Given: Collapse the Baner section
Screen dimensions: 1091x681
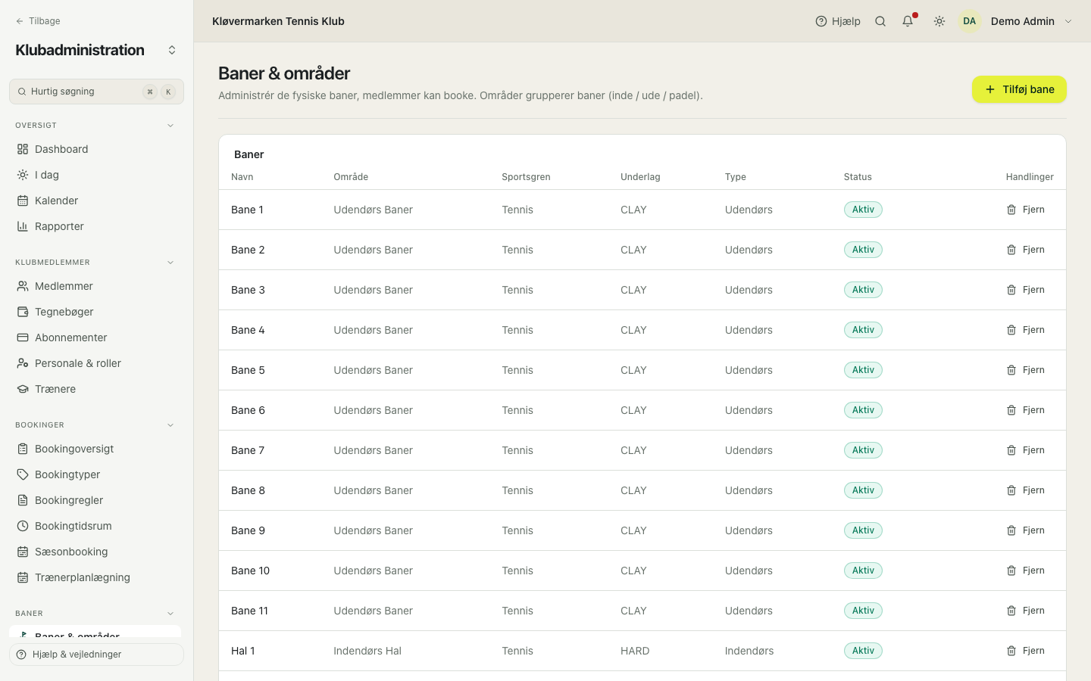Looking at the screenshot, I should 170,614.
